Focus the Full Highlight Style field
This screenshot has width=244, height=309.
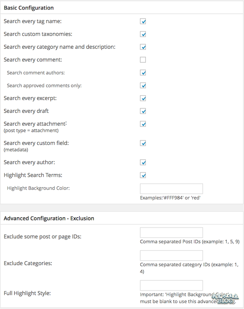171,285
